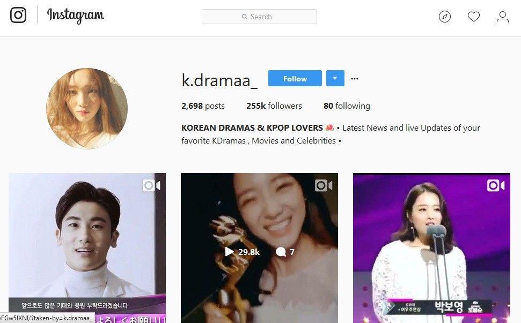The height and width of the screenshot is (323, 521).
Task: Click the video icon on middle post
Action: tap(324, 185)
